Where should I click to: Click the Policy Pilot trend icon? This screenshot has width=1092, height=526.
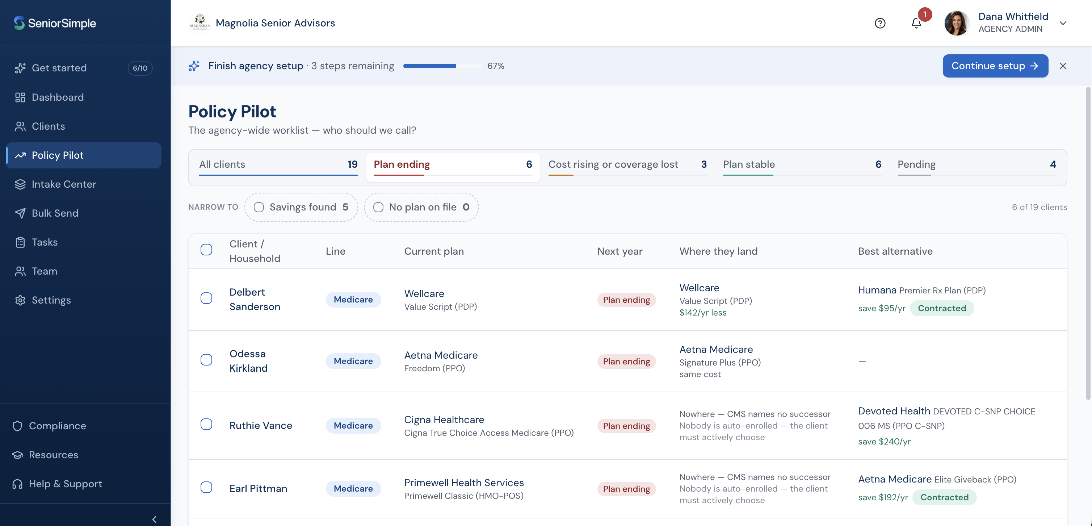click(20, 155)
